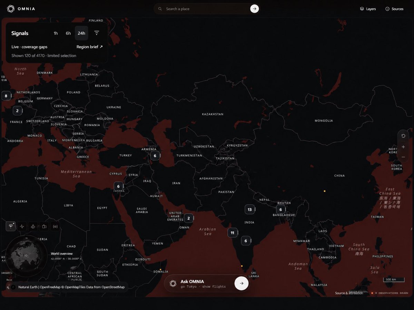Click the orange signal dot in China
Image resolution: width=414 pixels, height=310 pixels.
click(x=325, y=191)
